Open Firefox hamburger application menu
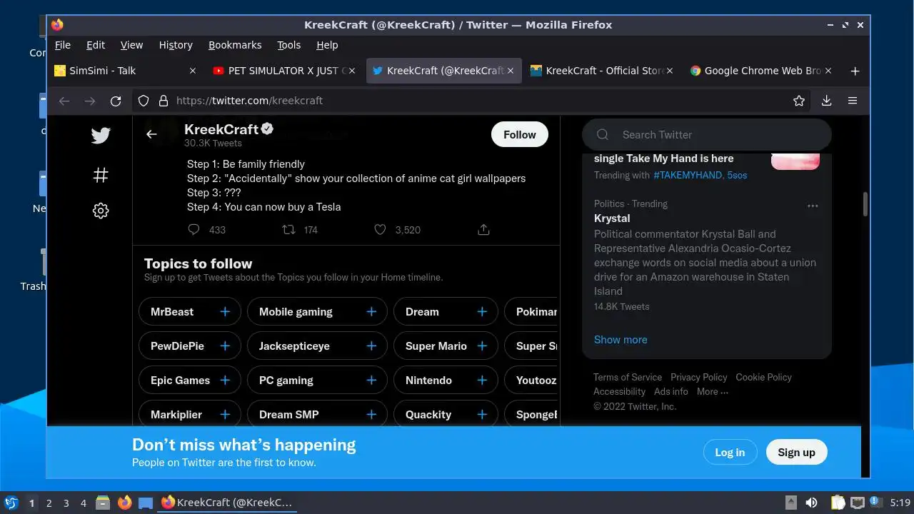 [x=853, y=101]
